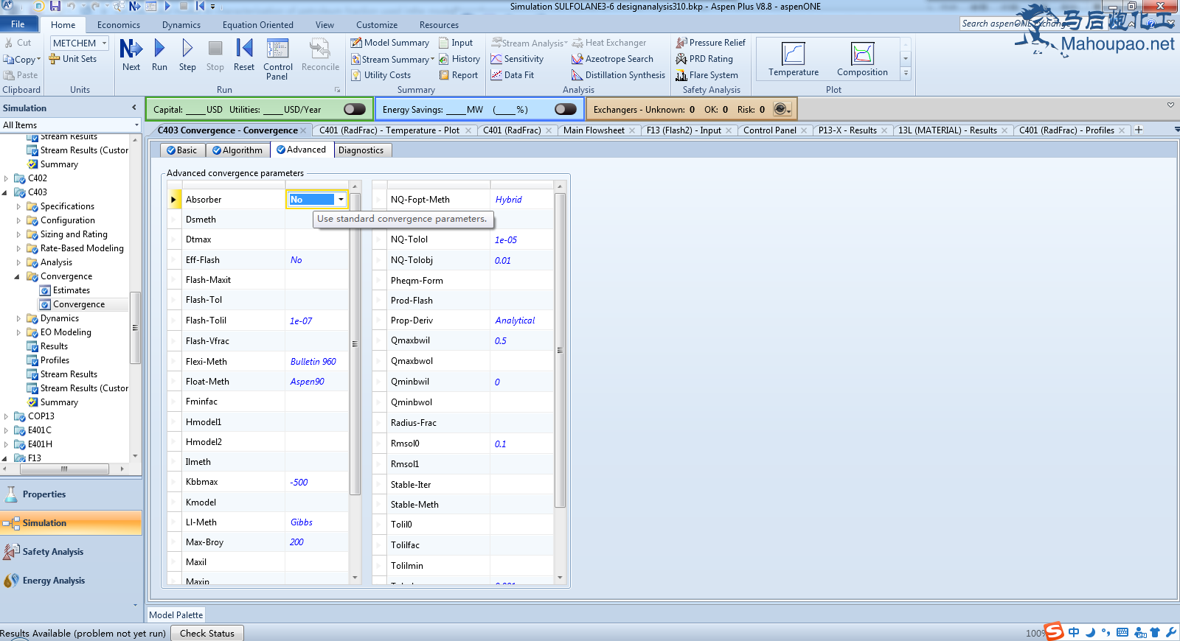Click the Reconcile icon
Image resolution: width=1180 pixels, height=641 pixels.
tap(320, 55)
